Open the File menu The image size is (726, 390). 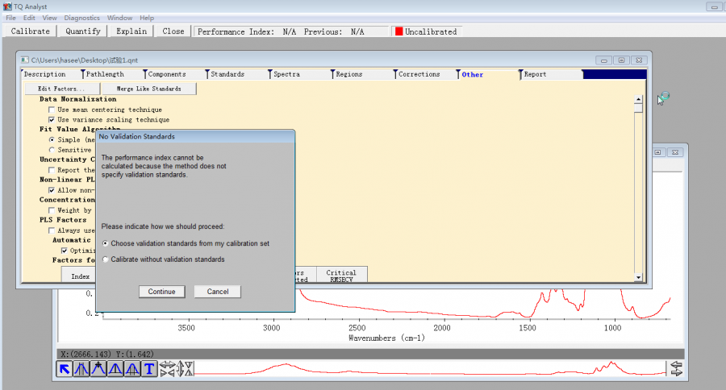(x=10, y=18)
